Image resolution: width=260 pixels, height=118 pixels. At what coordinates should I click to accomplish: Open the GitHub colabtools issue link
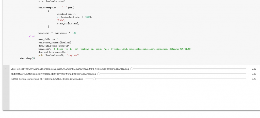[151, 49]
